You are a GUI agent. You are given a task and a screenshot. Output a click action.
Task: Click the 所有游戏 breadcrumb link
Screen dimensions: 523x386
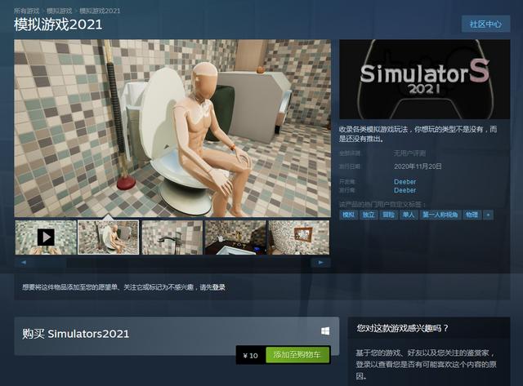[26, 11]
